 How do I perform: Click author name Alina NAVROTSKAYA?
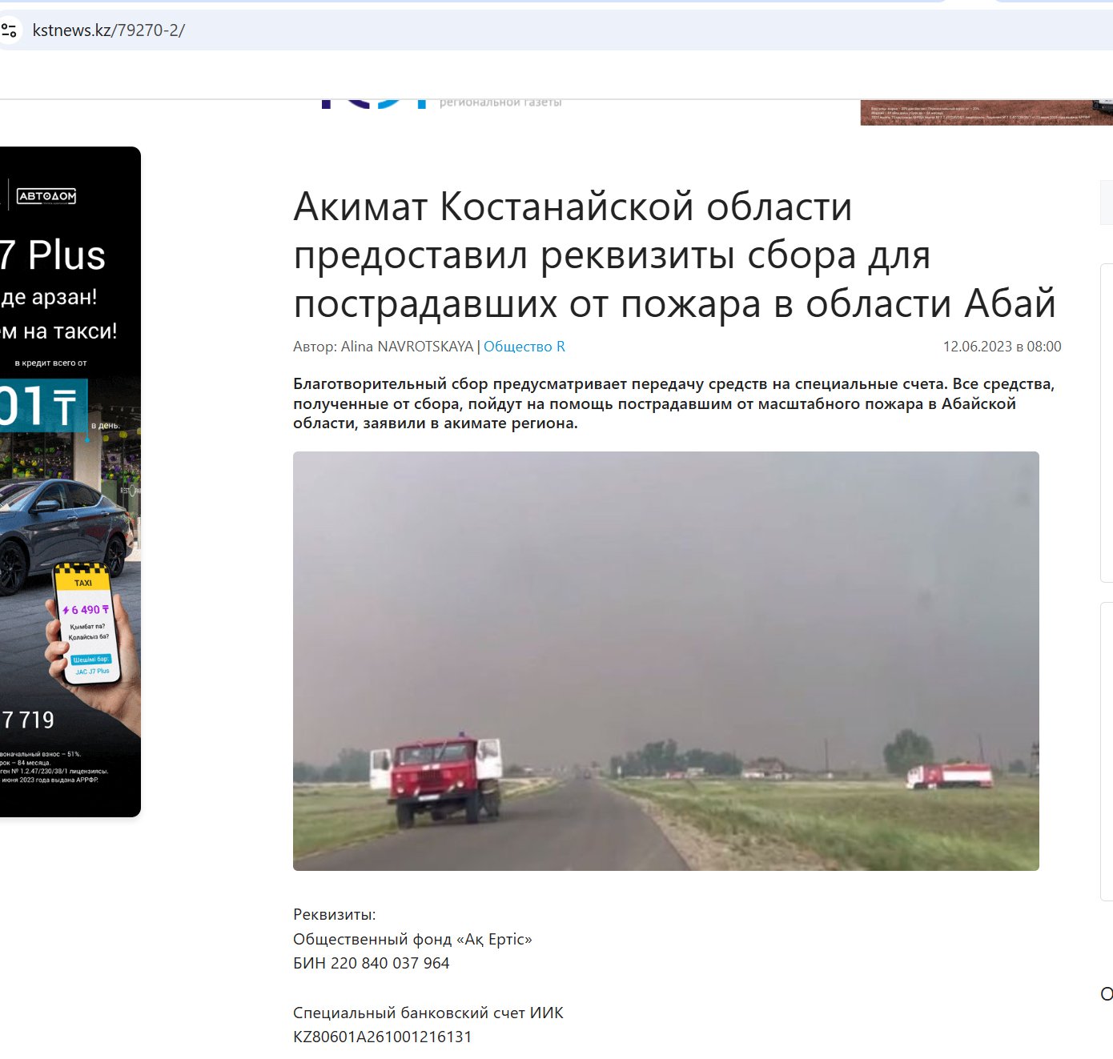pos(407,347)
